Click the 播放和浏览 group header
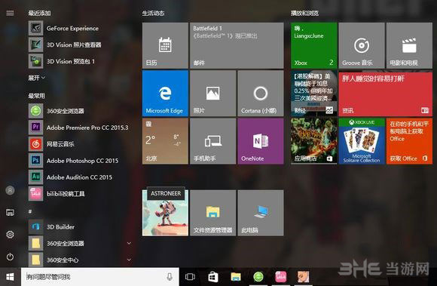Image resolution: width=437 pixels, height=286 pixels. pos(304,13)
